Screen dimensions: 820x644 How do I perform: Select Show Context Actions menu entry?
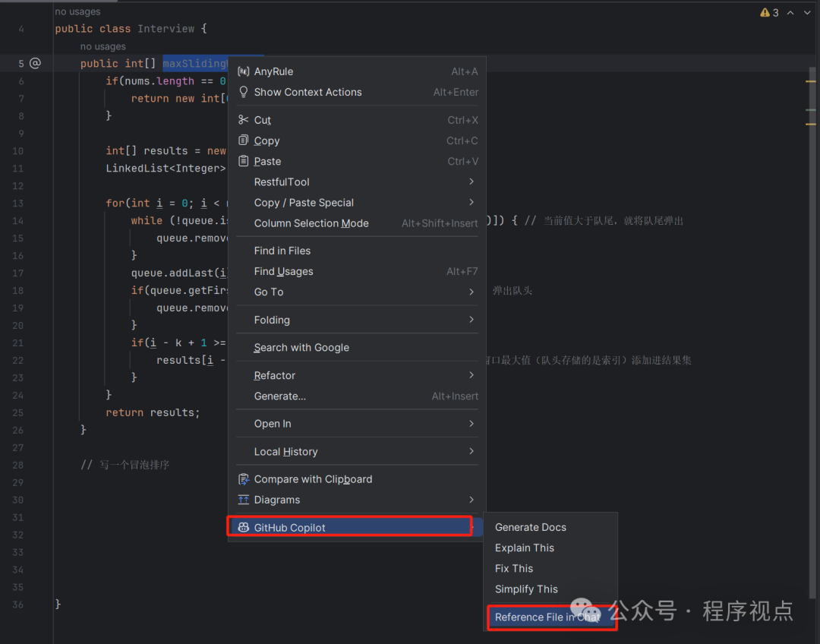click(357, 92)
